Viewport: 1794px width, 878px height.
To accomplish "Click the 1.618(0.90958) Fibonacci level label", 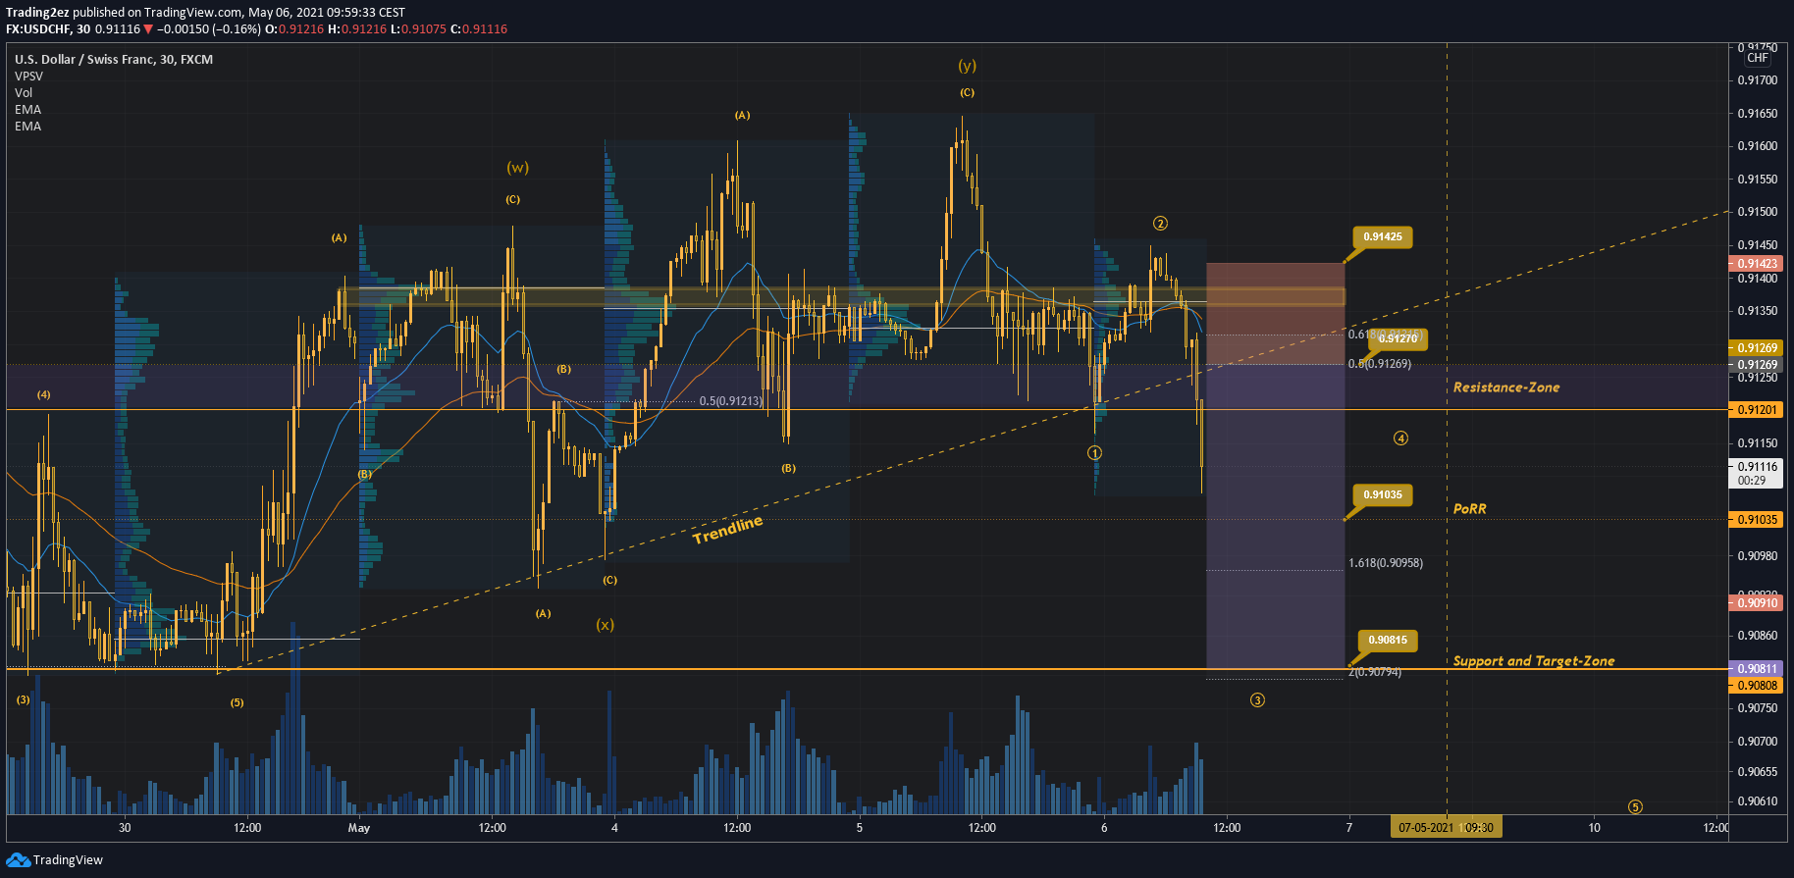I will click(x=1386, y=563).
